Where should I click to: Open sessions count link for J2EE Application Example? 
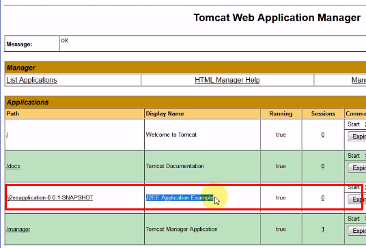[322, 198]
